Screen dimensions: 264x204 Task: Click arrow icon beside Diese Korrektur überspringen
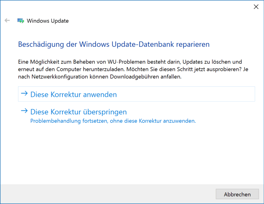click(x=24, y=111)
